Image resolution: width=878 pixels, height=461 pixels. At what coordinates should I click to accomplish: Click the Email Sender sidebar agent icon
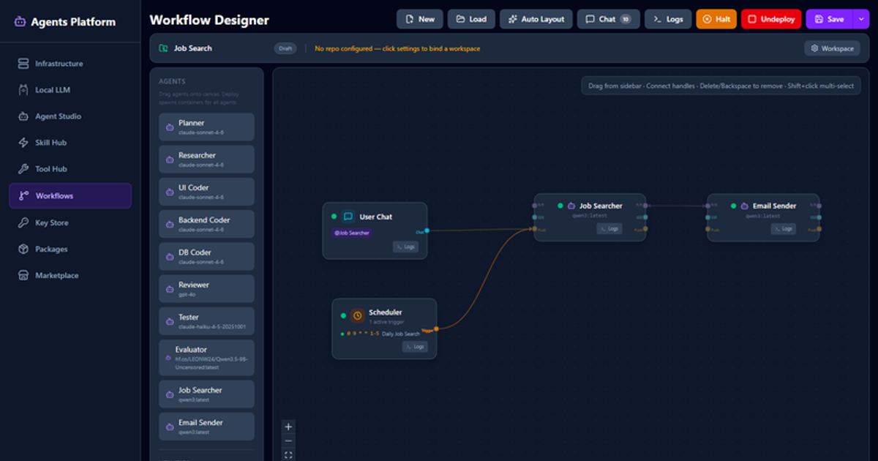pyautogui.click(x=170, y=426)
